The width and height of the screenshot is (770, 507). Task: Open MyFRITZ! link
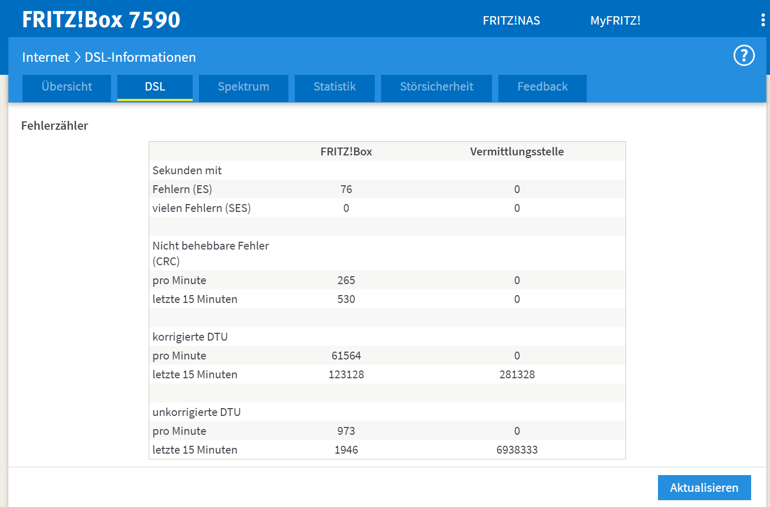coord(616,20)
